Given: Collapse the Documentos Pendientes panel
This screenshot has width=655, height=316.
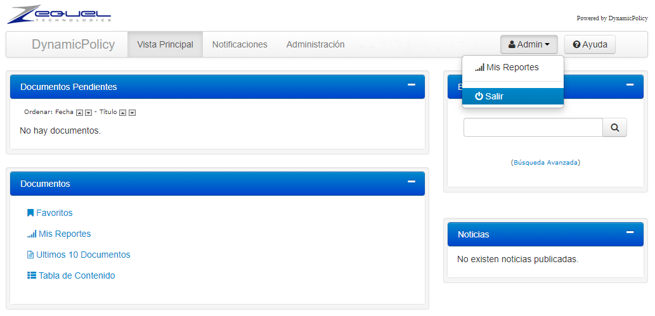Looking at the screenshot, I should click(x=411, y=85).
